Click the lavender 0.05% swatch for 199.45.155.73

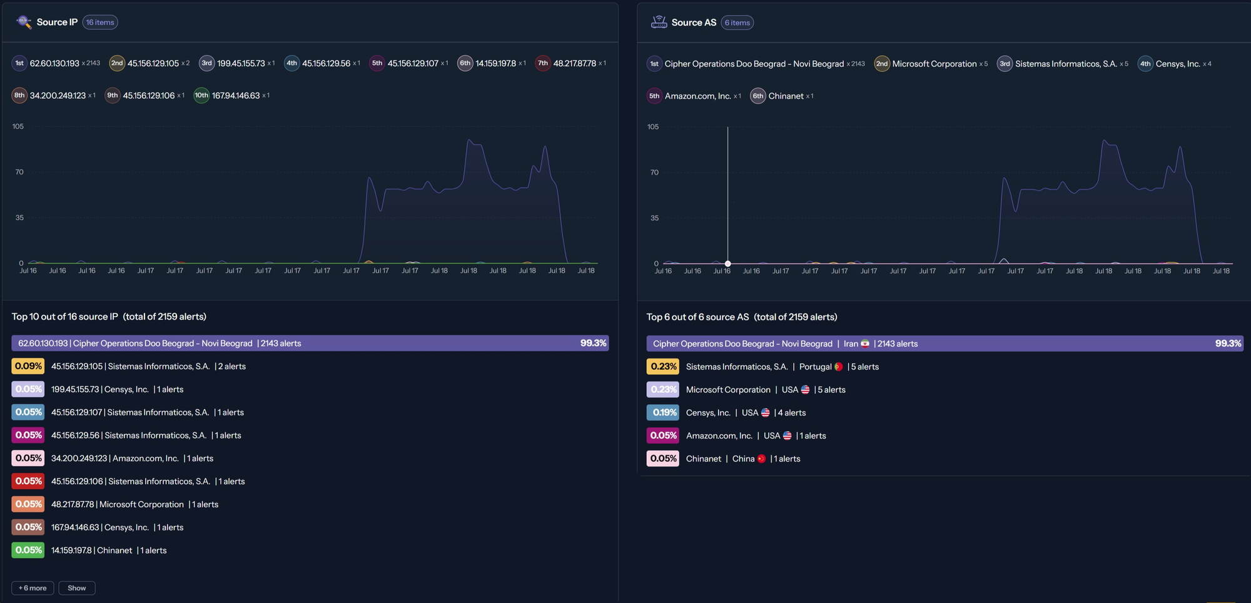point(28,389)
